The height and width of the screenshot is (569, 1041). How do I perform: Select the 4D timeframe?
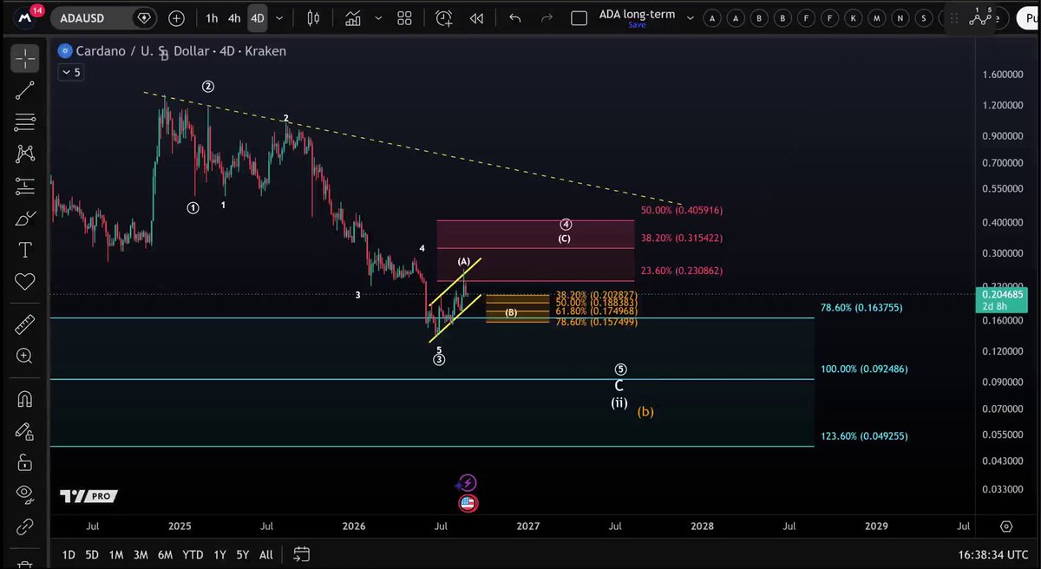[258, 18]
